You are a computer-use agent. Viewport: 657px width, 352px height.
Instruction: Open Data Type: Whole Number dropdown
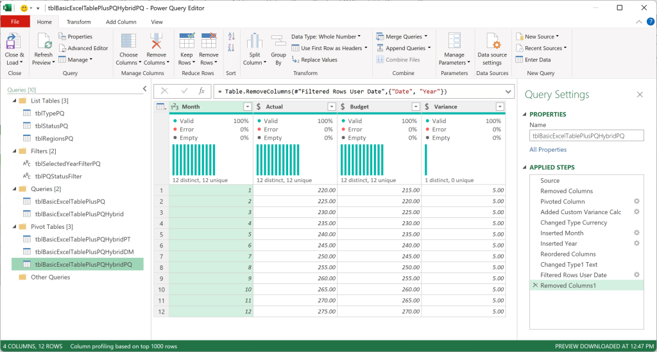pyautogui.click(x=326, y=37)
